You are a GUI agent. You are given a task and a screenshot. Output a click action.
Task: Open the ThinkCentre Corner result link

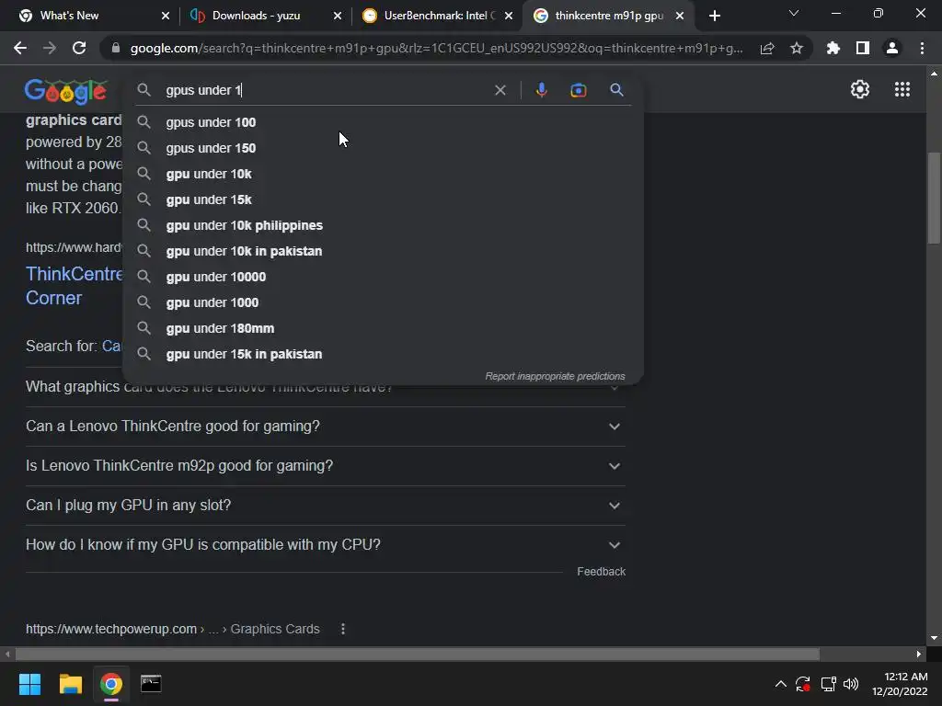click(x=74, y=286)
